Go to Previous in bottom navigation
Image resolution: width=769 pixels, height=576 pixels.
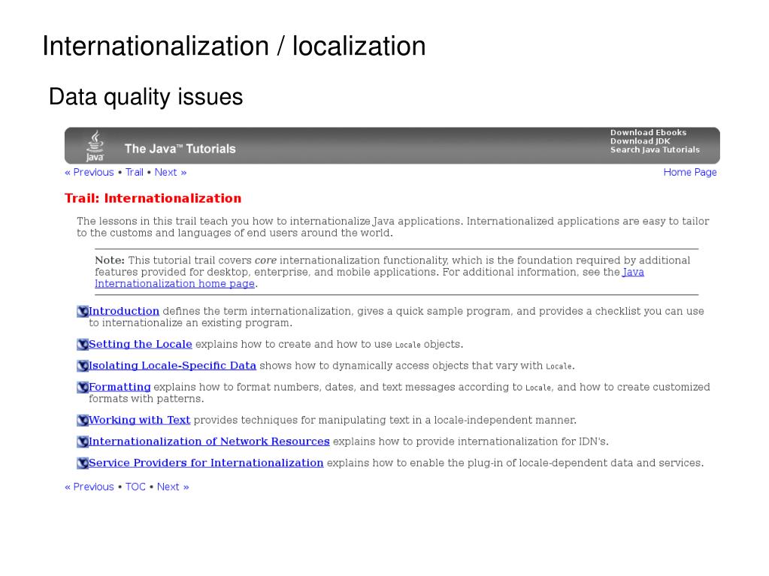pyautogui.click(x=89, y=487)
